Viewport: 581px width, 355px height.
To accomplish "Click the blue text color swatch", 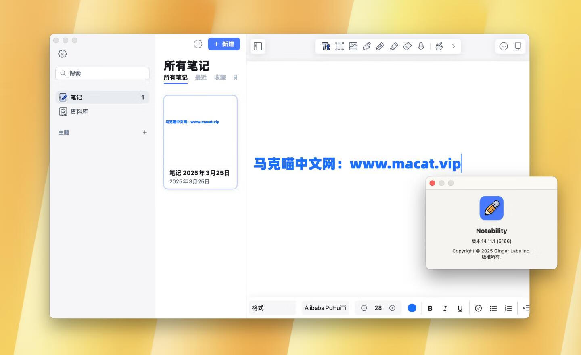I will click(412, 308).
